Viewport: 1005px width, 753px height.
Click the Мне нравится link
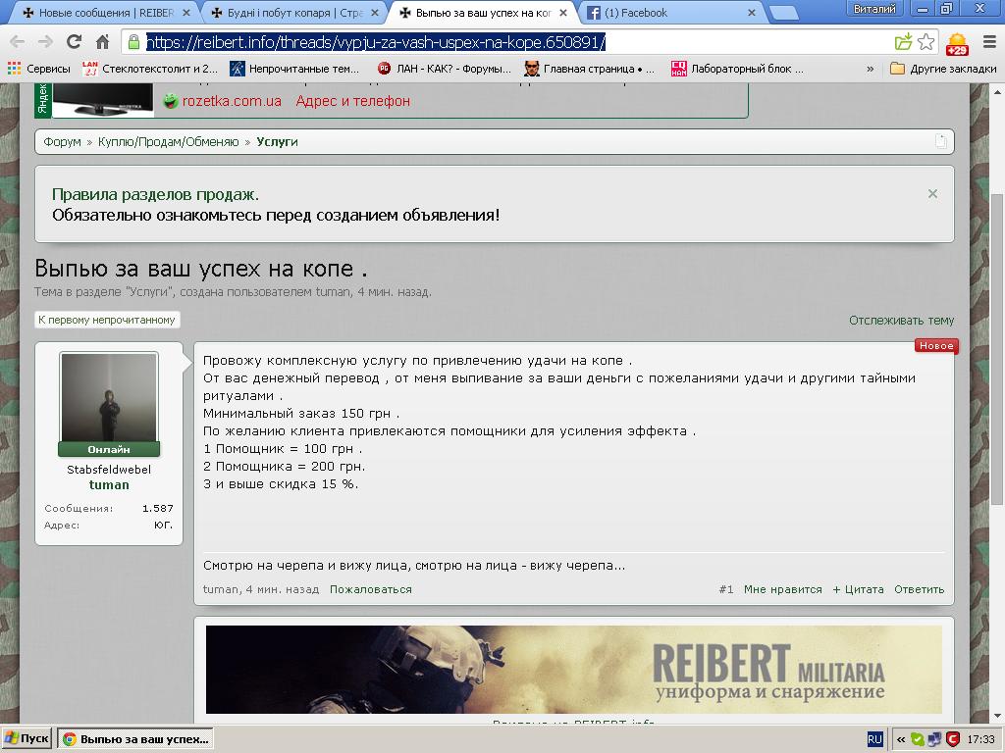pyautogui.click(x=782, y=589)
